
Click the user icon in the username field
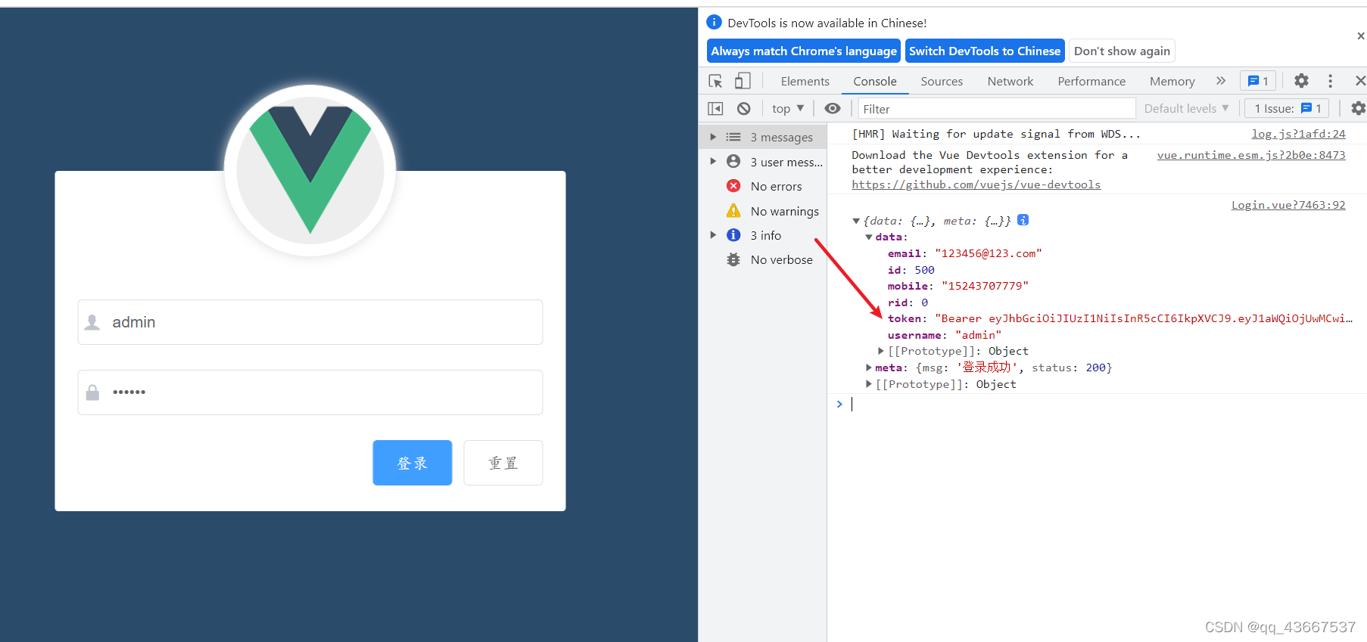click(92, 322)
